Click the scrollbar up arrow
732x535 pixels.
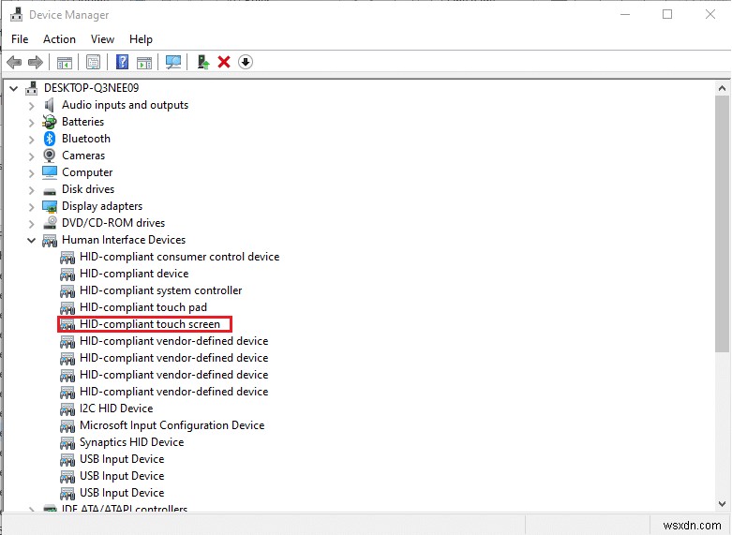click(722, 88)
